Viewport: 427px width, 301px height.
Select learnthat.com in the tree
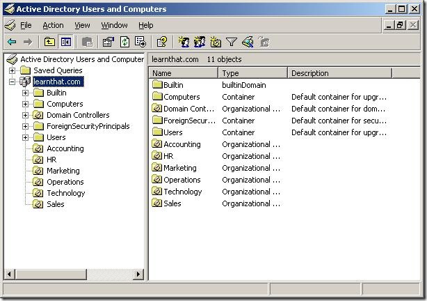[x=58, y=82]
